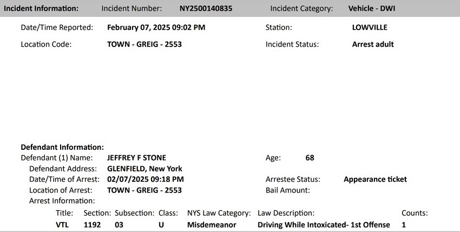Click defendant name JEFFREY F STONE
The width and height of the screenshot is (460, 232).
[x=136, y=158]
